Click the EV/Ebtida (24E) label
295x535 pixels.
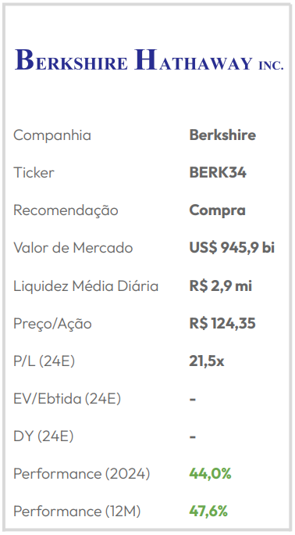point(67,399)
